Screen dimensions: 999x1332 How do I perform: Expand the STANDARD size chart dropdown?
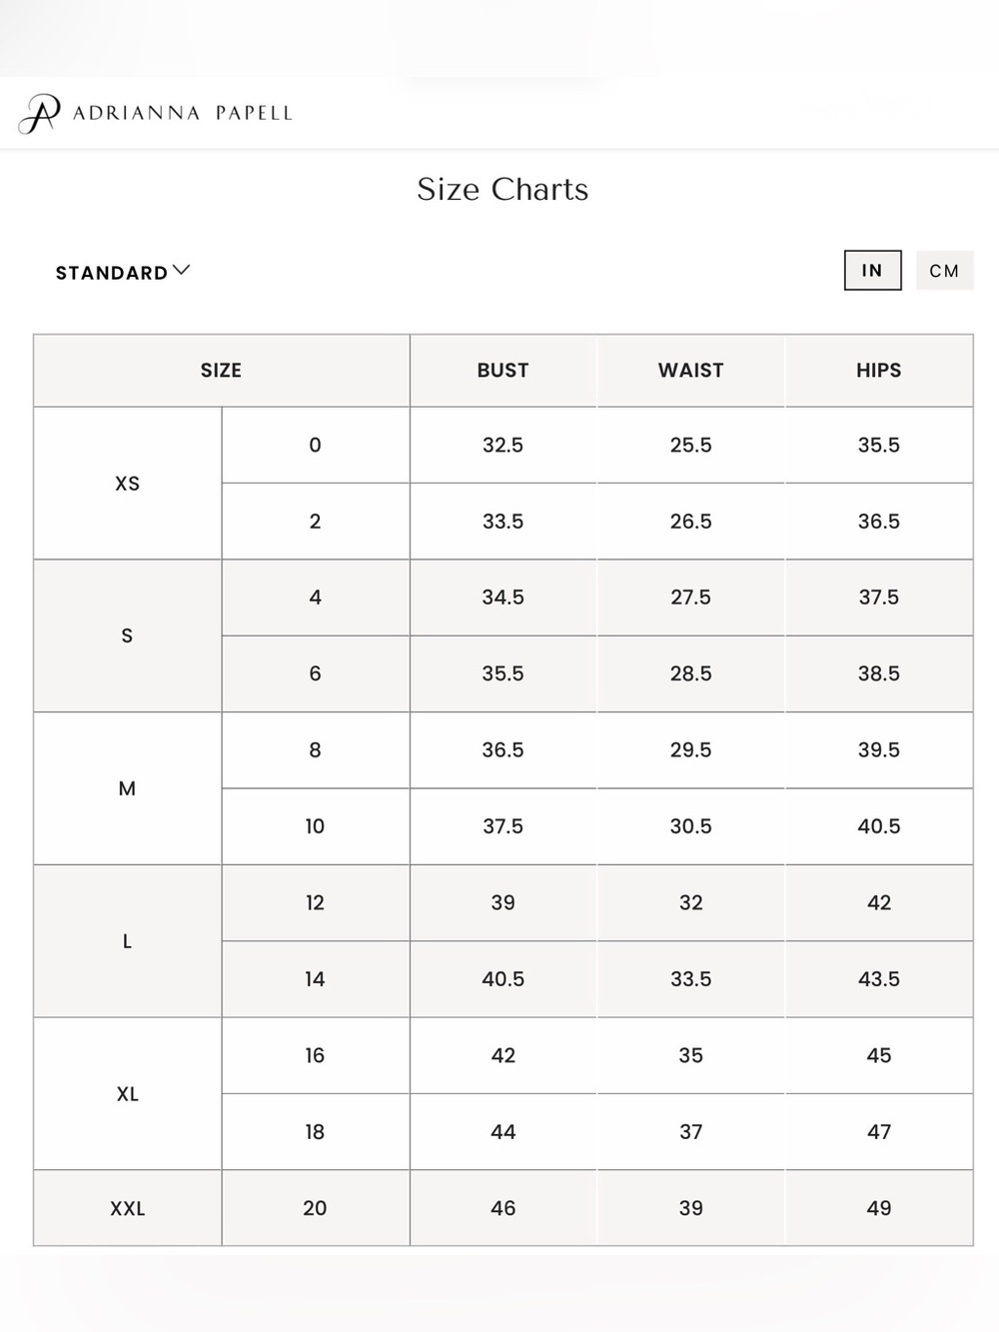pyautogui.click(x=122, y=272)
